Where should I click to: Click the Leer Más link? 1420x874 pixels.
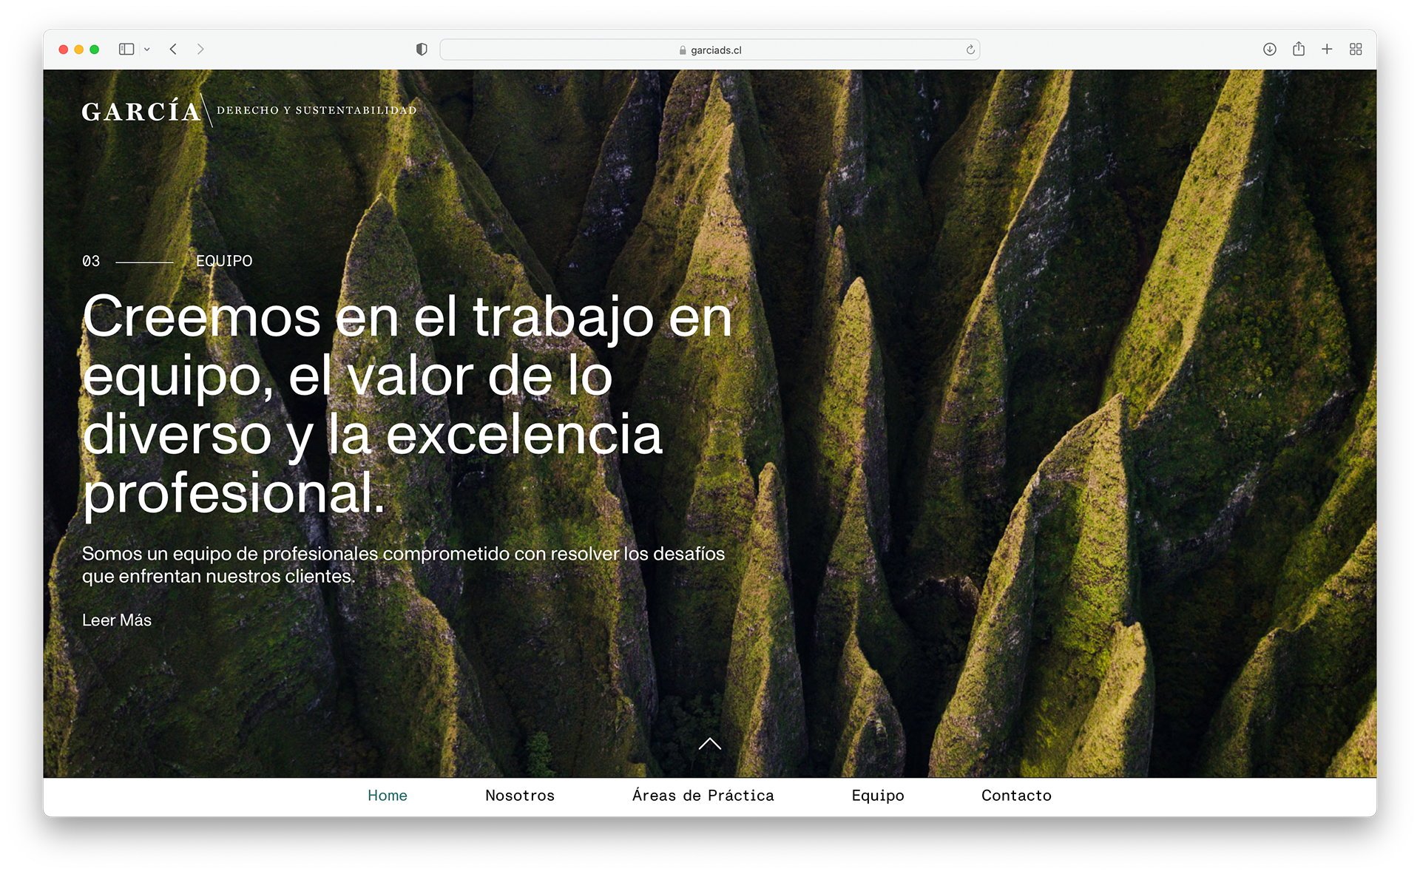(117, 620)
